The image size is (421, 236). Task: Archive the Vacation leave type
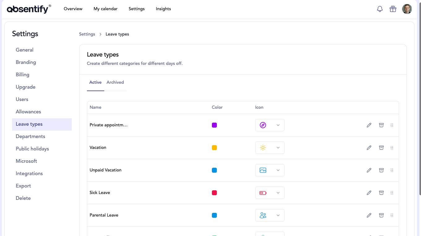point(381,148)
